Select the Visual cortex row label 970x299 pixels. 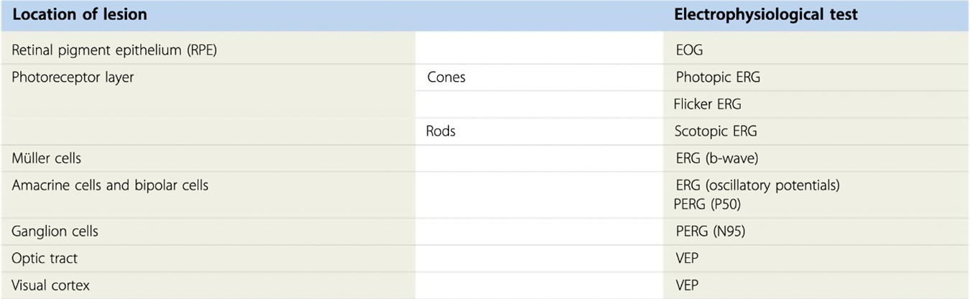51,285
